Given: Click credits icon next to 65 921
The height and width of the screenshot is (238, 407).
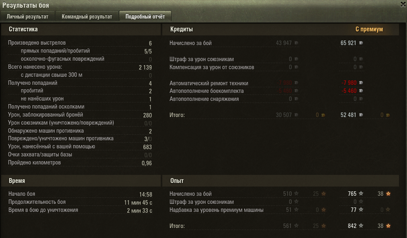Looking at the screenshot, I should point(361,43).
